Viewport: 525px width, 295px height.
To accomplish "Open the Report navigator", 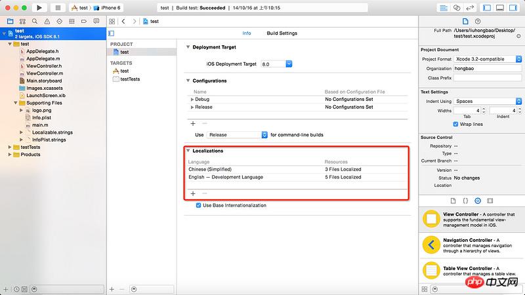I will (96, 22).
